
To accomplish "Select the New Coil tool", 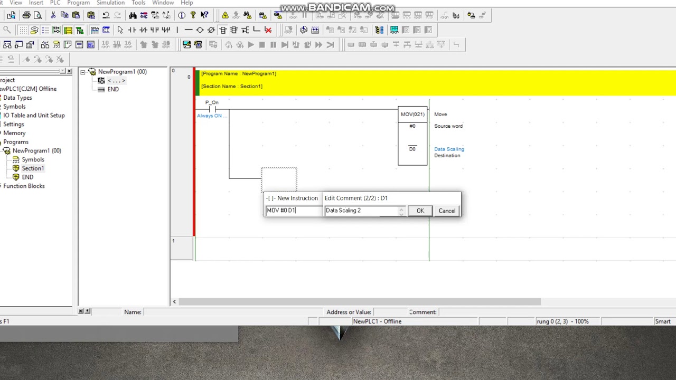I will [x=200, y=30].
